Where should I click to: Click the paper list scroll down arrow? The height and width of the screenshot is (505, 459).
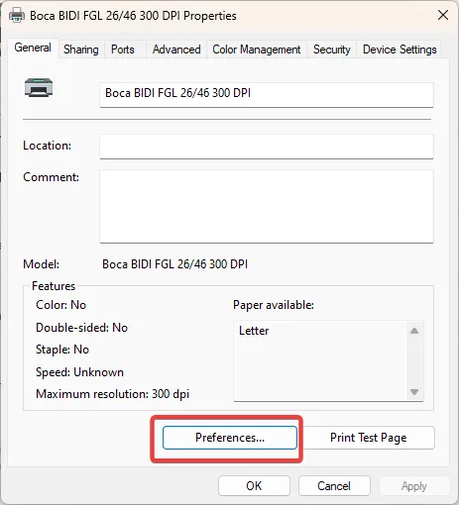pos(414,392)
